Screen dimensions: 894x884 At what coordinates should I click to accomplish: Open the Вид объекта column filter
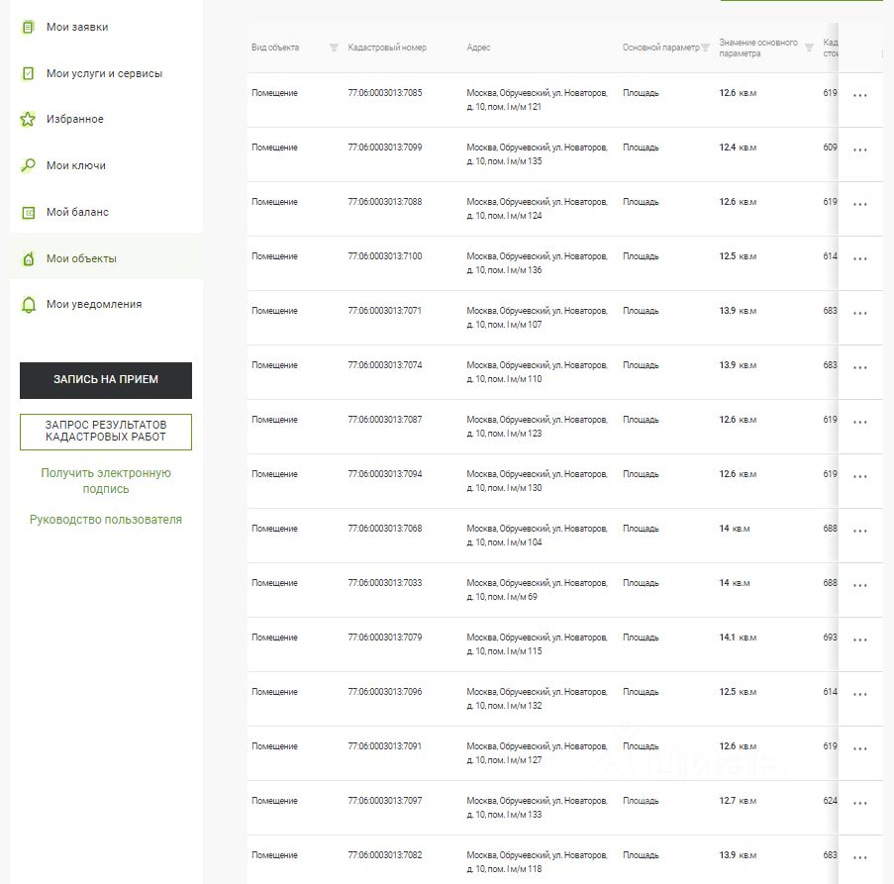click(334, 48)
